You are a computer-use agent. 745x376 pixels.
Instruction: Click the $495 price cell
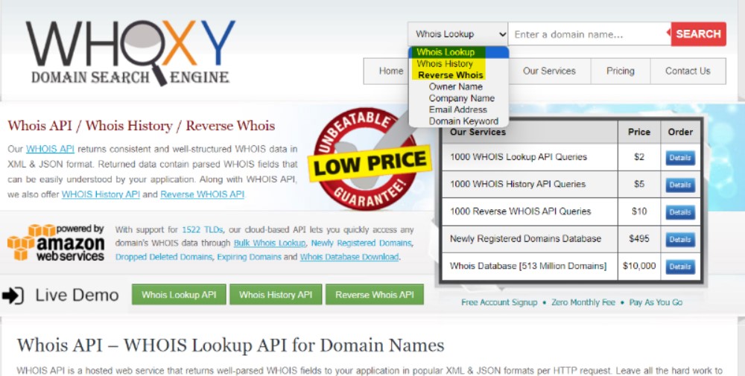click(639, 238)
